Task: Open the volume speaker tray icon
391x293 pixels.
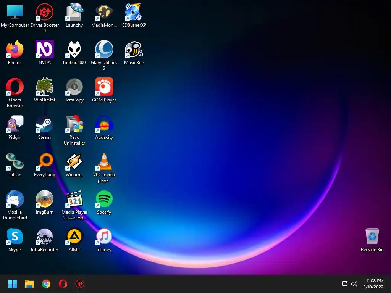Action: (x=354, y=284)
